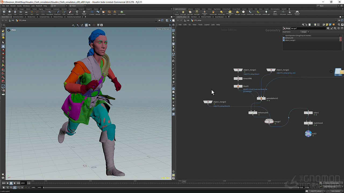Toggle the red button for object_merge3 input
The image size is (344, 193).
pos(341,40)
